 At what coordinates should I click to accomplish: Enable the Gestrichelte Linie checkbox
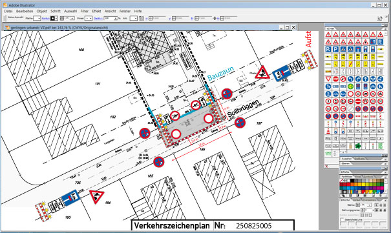coord(342,219)
